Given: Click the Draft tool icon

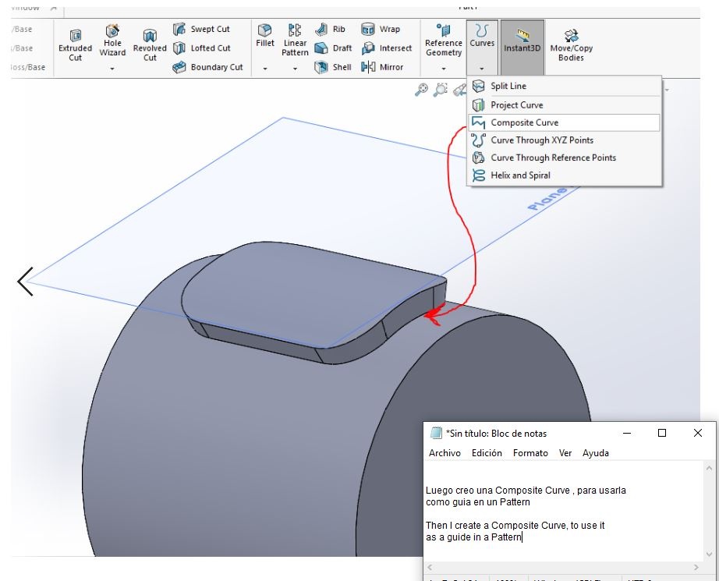Looking at the screenshot, I should tap(321, 48).
